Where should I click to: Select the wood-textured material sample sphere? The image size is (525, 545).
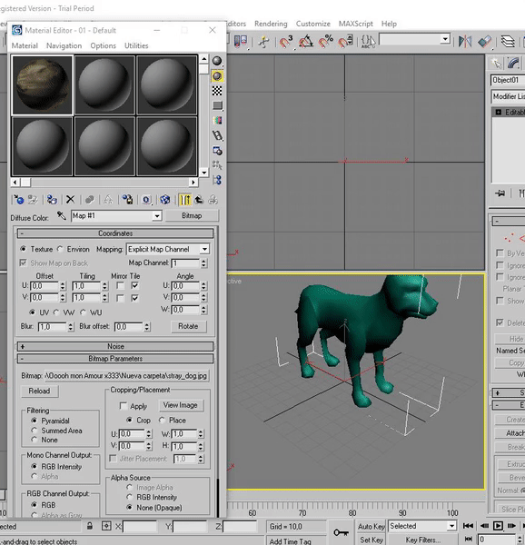(43, 84)
